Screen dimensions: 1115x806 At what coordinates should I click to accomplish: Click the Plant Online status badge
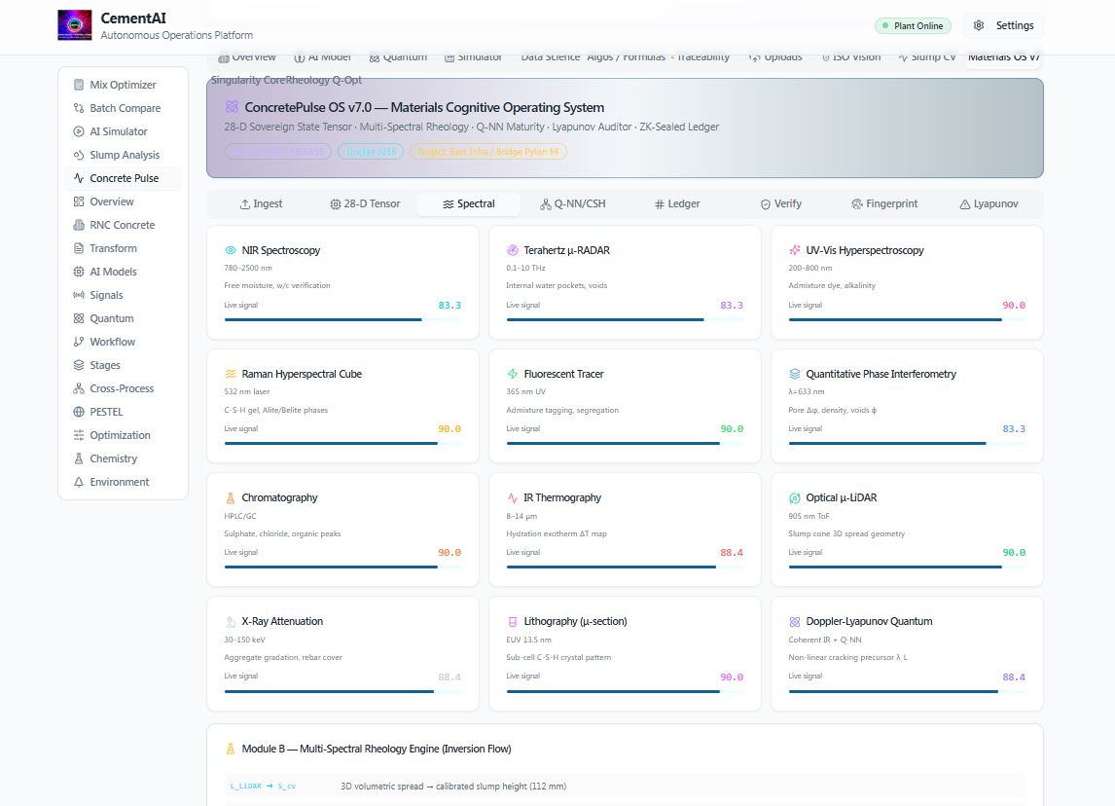coord(913,25)
